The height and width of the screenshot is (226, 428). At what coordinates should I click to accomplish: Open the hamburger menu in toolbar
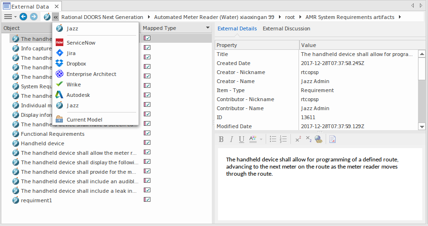coord(8,17)
